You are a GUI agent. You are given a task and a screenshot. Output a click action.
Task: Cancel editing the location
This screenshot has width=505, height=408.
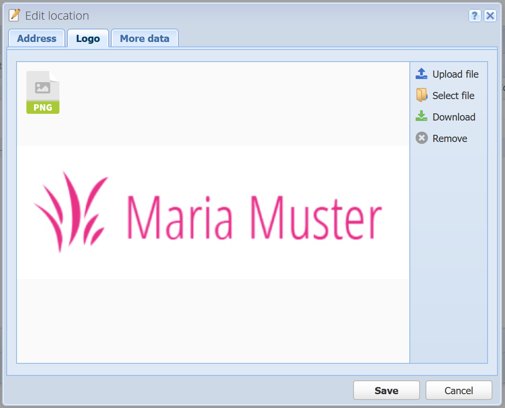459,390
